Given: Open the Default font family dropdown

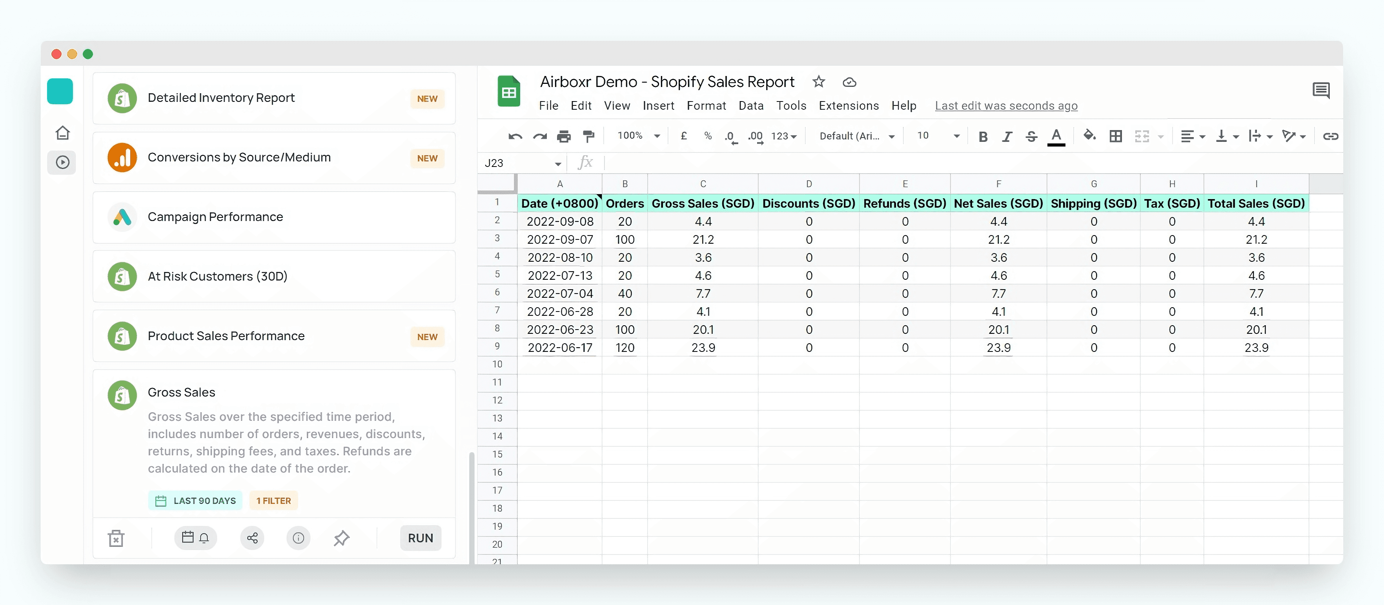Looking at the screenshot, I should point(857,136).
